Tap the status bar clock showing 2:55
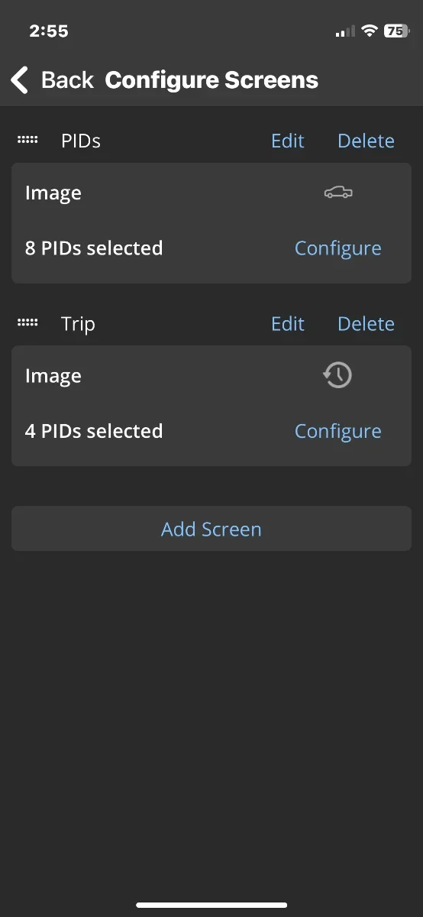The width and height of the screenshot is (423, 917). [49, 31]
